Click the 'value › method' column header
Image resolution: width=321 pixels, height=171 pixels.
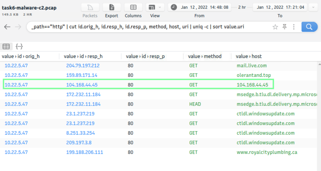click(x=205, y=56)
